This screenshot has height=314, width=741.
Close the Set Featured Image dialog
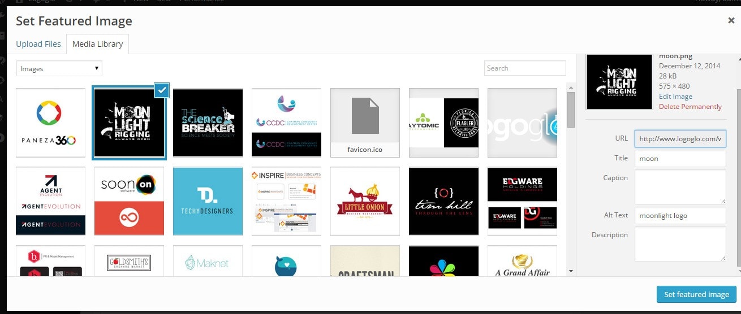coord(731,20)
